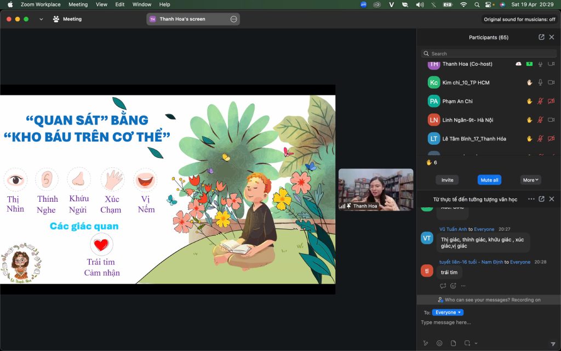Click the Invite button

click(x=447, y=180)
